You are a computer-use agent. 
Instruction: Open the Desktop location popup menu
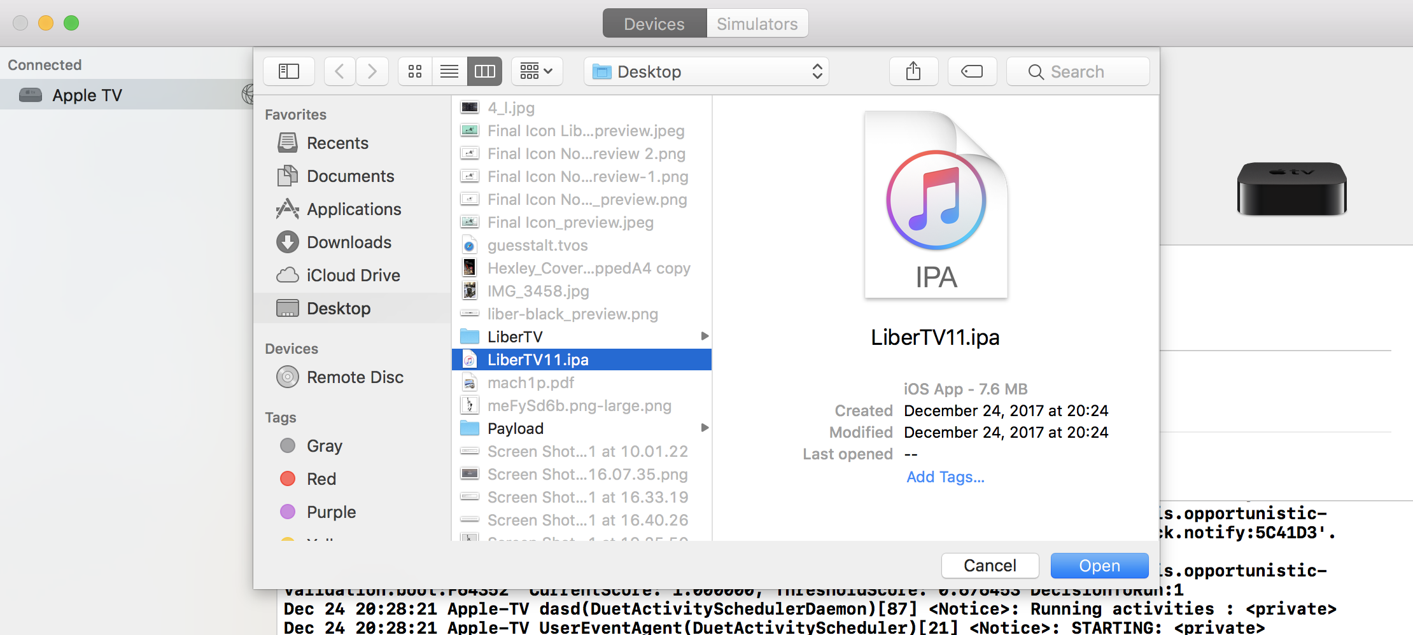706,71
